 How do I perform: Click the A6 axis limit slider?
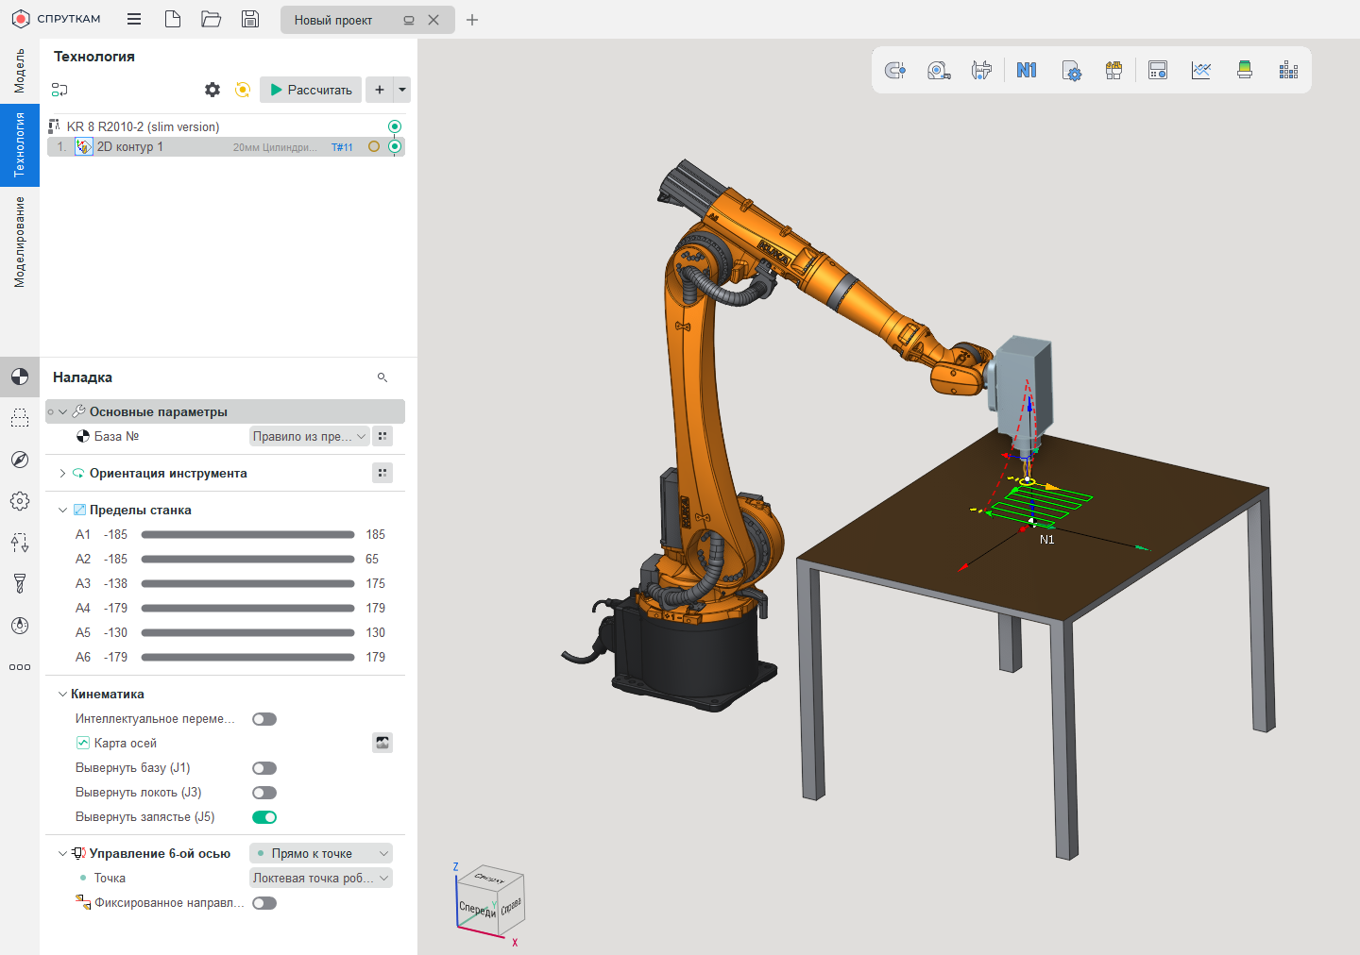tap(247, 657)
